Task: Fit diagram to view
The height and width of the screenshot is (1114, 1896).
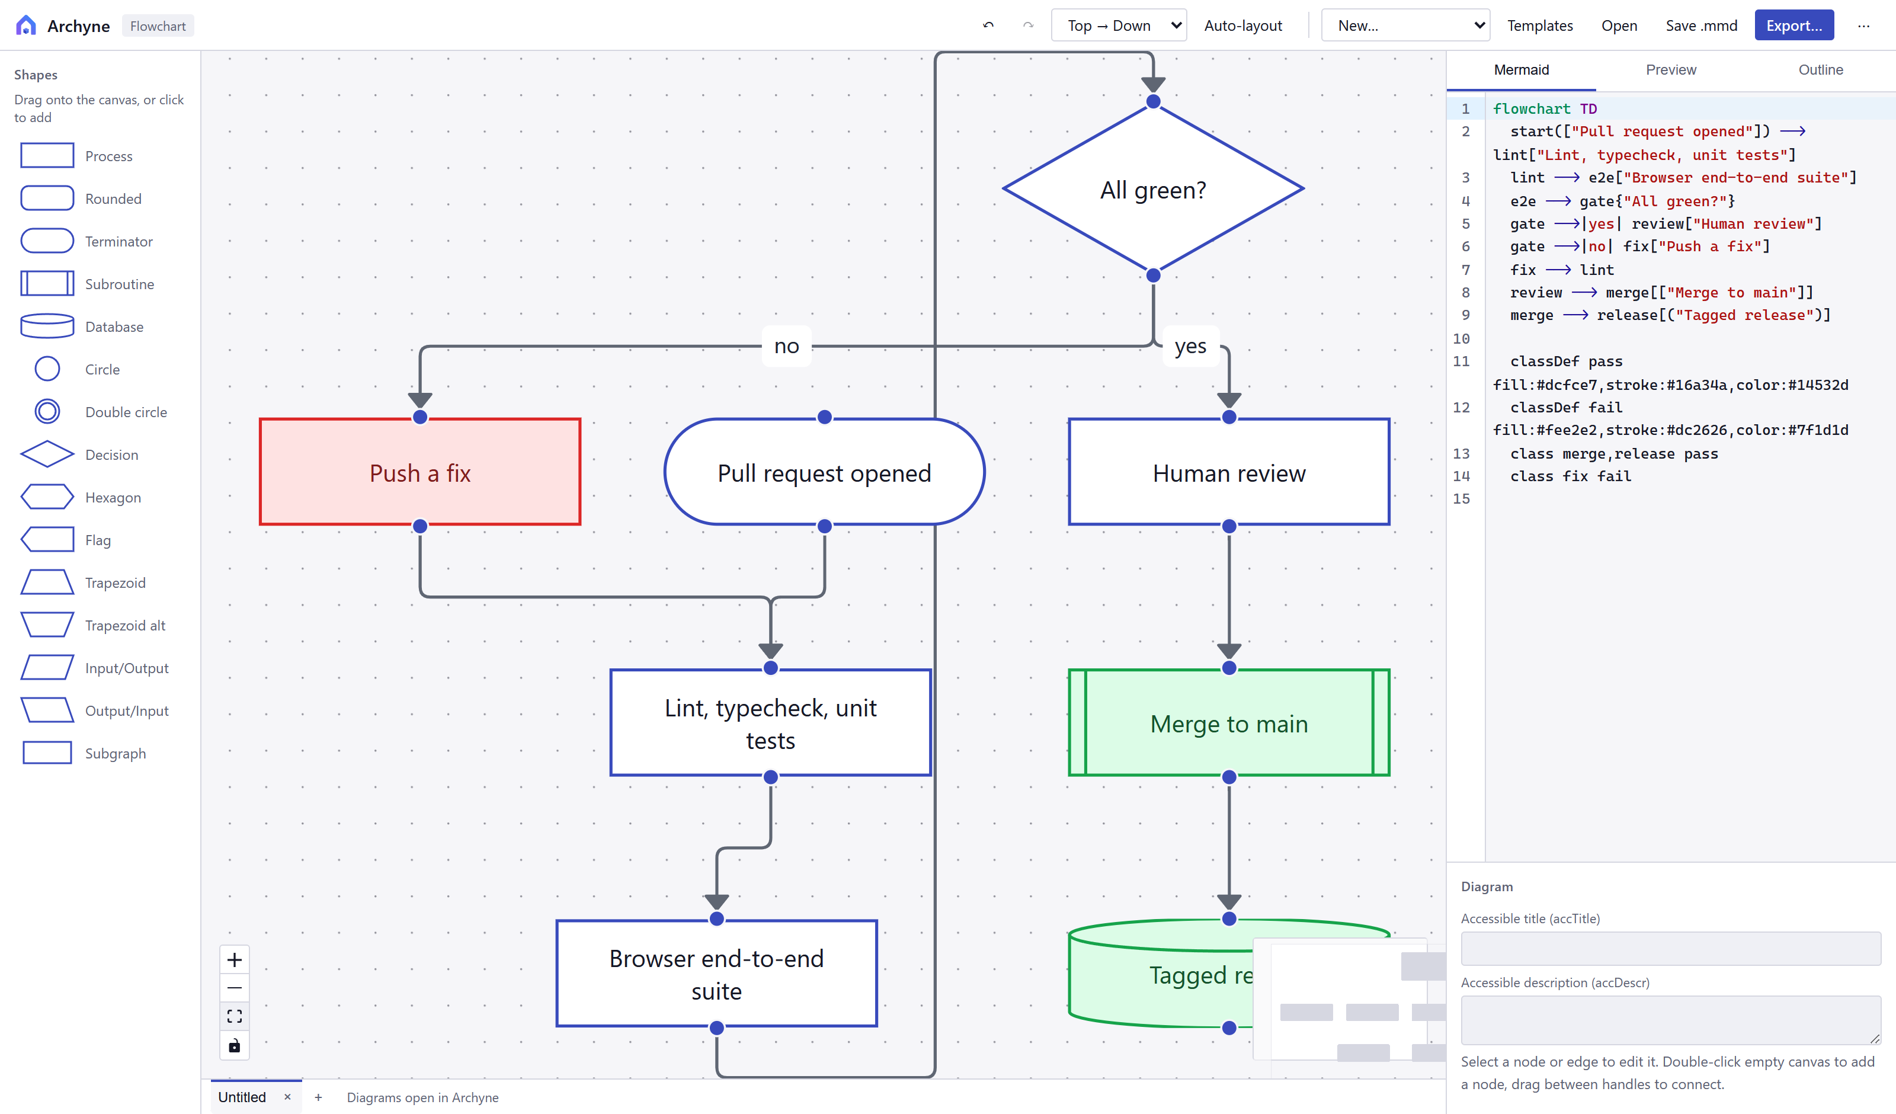Action: [235, 1017]
